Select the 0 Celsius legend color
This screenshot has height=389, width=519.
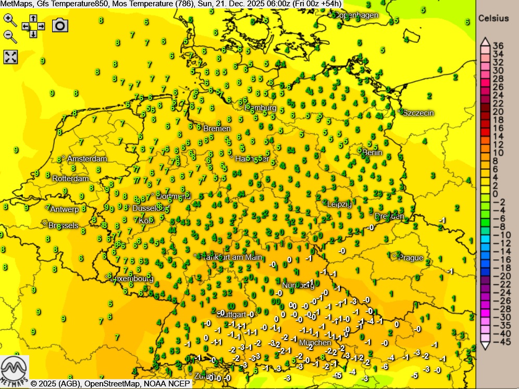click(x=484, y=194)
